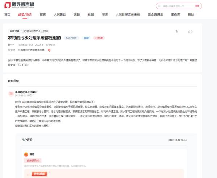
Task: Open the 话题 tab
Action: tap(77, 14)
